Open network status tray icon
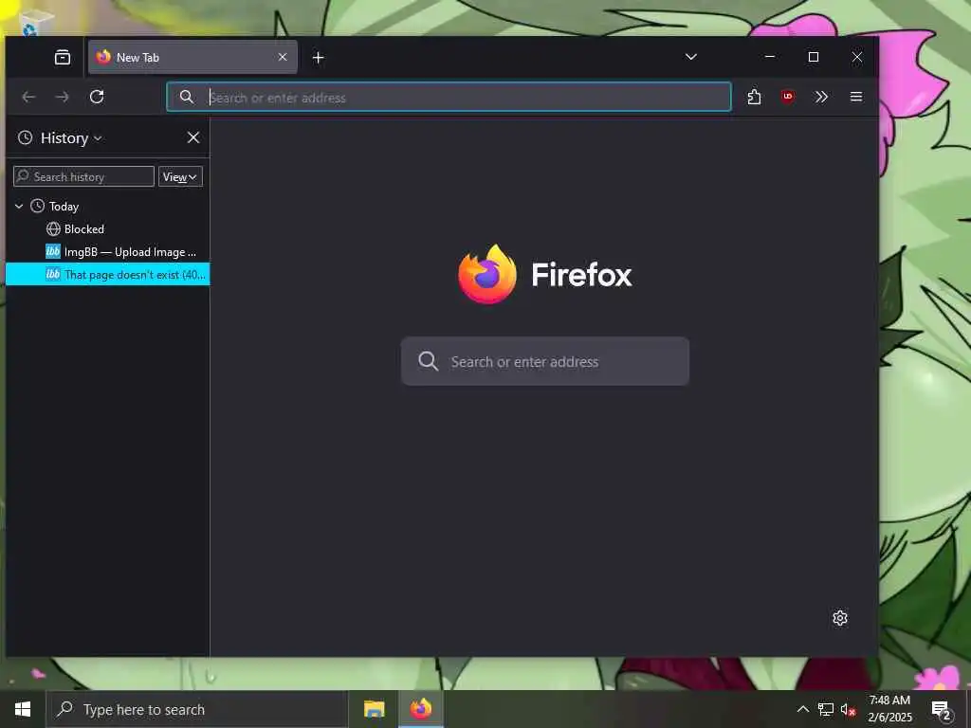The height and width of the screenshot is (728, 971). [x=826, y=709]
